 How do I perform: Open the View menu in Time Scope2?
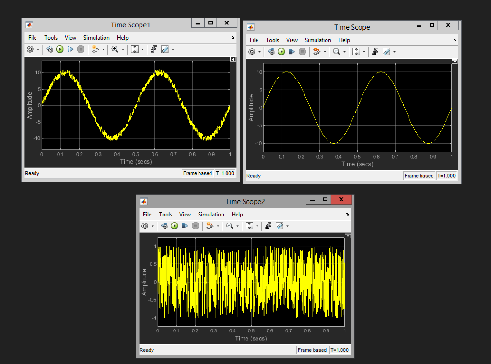[x=185, y=214]
